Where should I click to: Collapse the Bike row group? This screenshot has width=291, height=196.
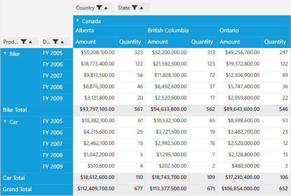tap(5, 53)
